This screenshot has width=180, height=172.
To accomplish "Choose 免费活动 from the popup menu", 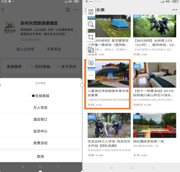I will (41, 143).
